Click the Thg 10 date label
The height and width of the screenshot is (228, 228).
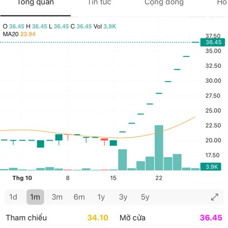click(22, 178)
